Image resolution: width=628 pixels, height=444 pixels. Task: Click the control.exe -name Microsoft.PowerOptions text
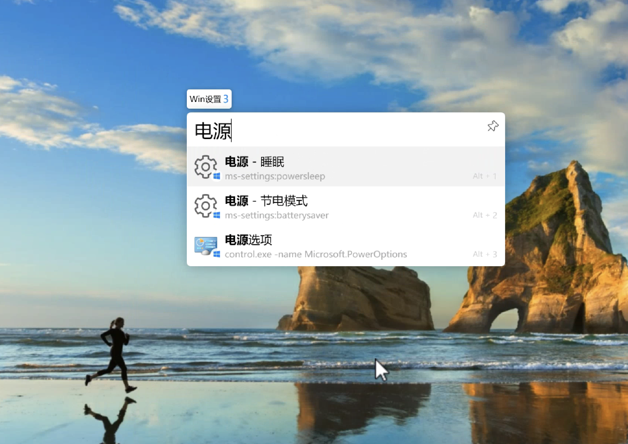click(x=316, y=255)
